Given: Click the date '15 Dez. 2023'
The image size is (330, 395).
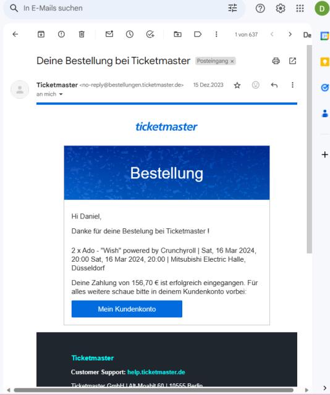Looking at the screenshot, I should (x=208, y=85).
